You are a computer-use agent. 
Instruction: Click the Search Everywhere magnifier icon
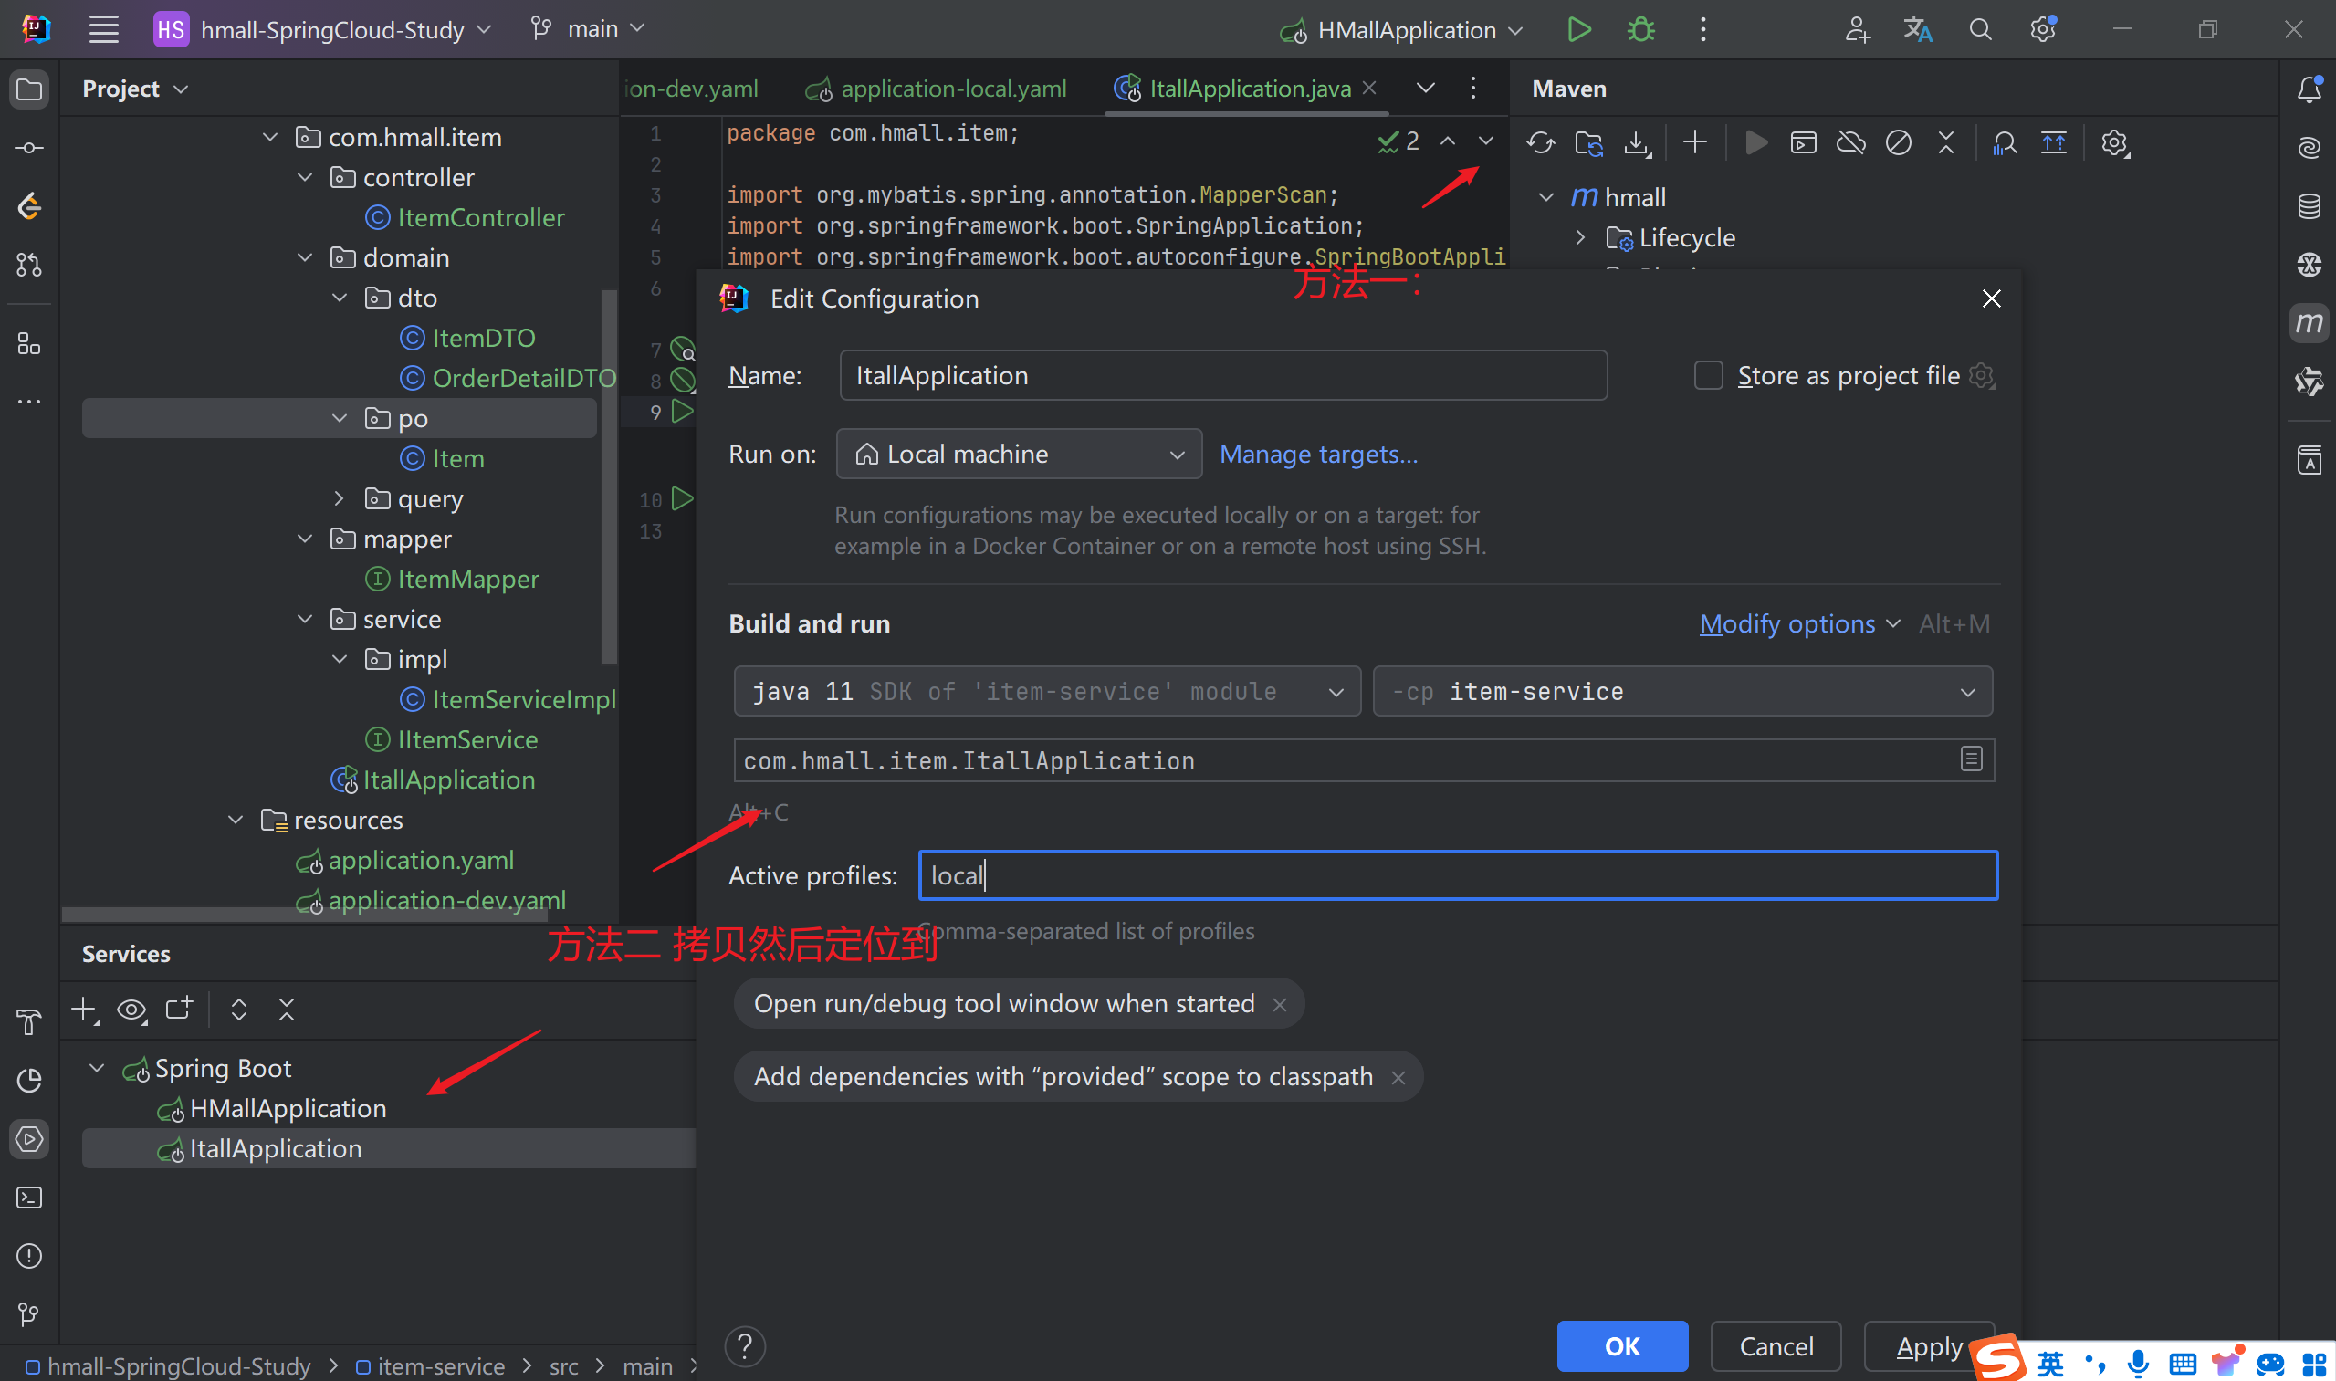click(x=1981, y=30)
